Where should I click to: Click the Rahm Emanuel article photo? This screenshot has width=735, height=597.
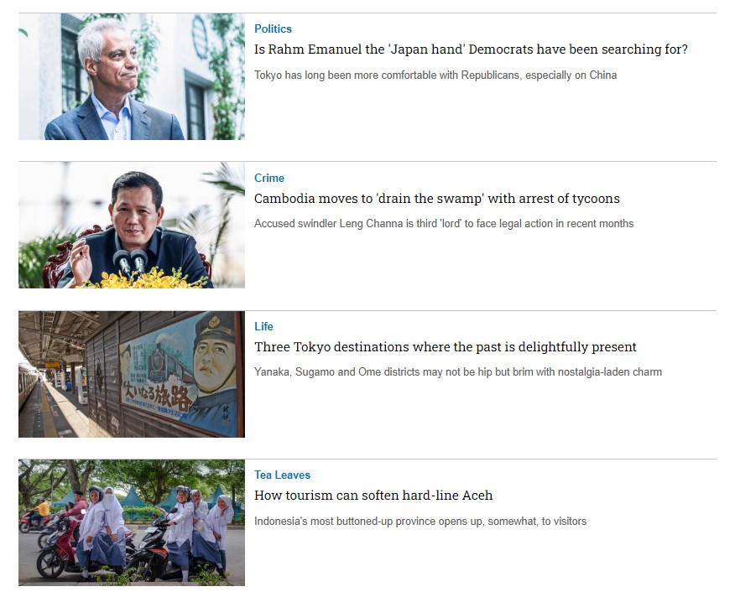tap(132, 76)
